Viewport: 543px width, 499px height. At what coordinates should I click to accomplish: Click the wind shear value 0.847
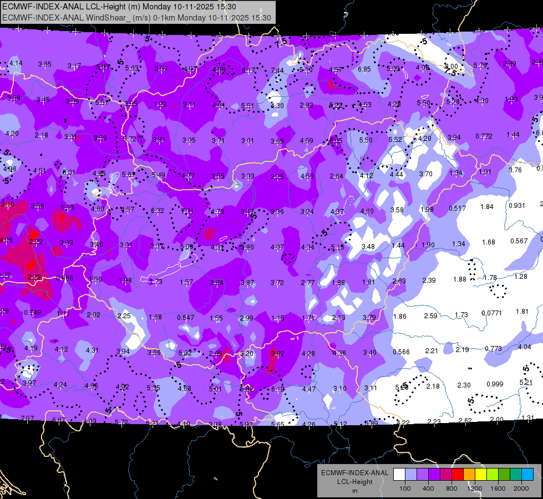tap(186, 318)
